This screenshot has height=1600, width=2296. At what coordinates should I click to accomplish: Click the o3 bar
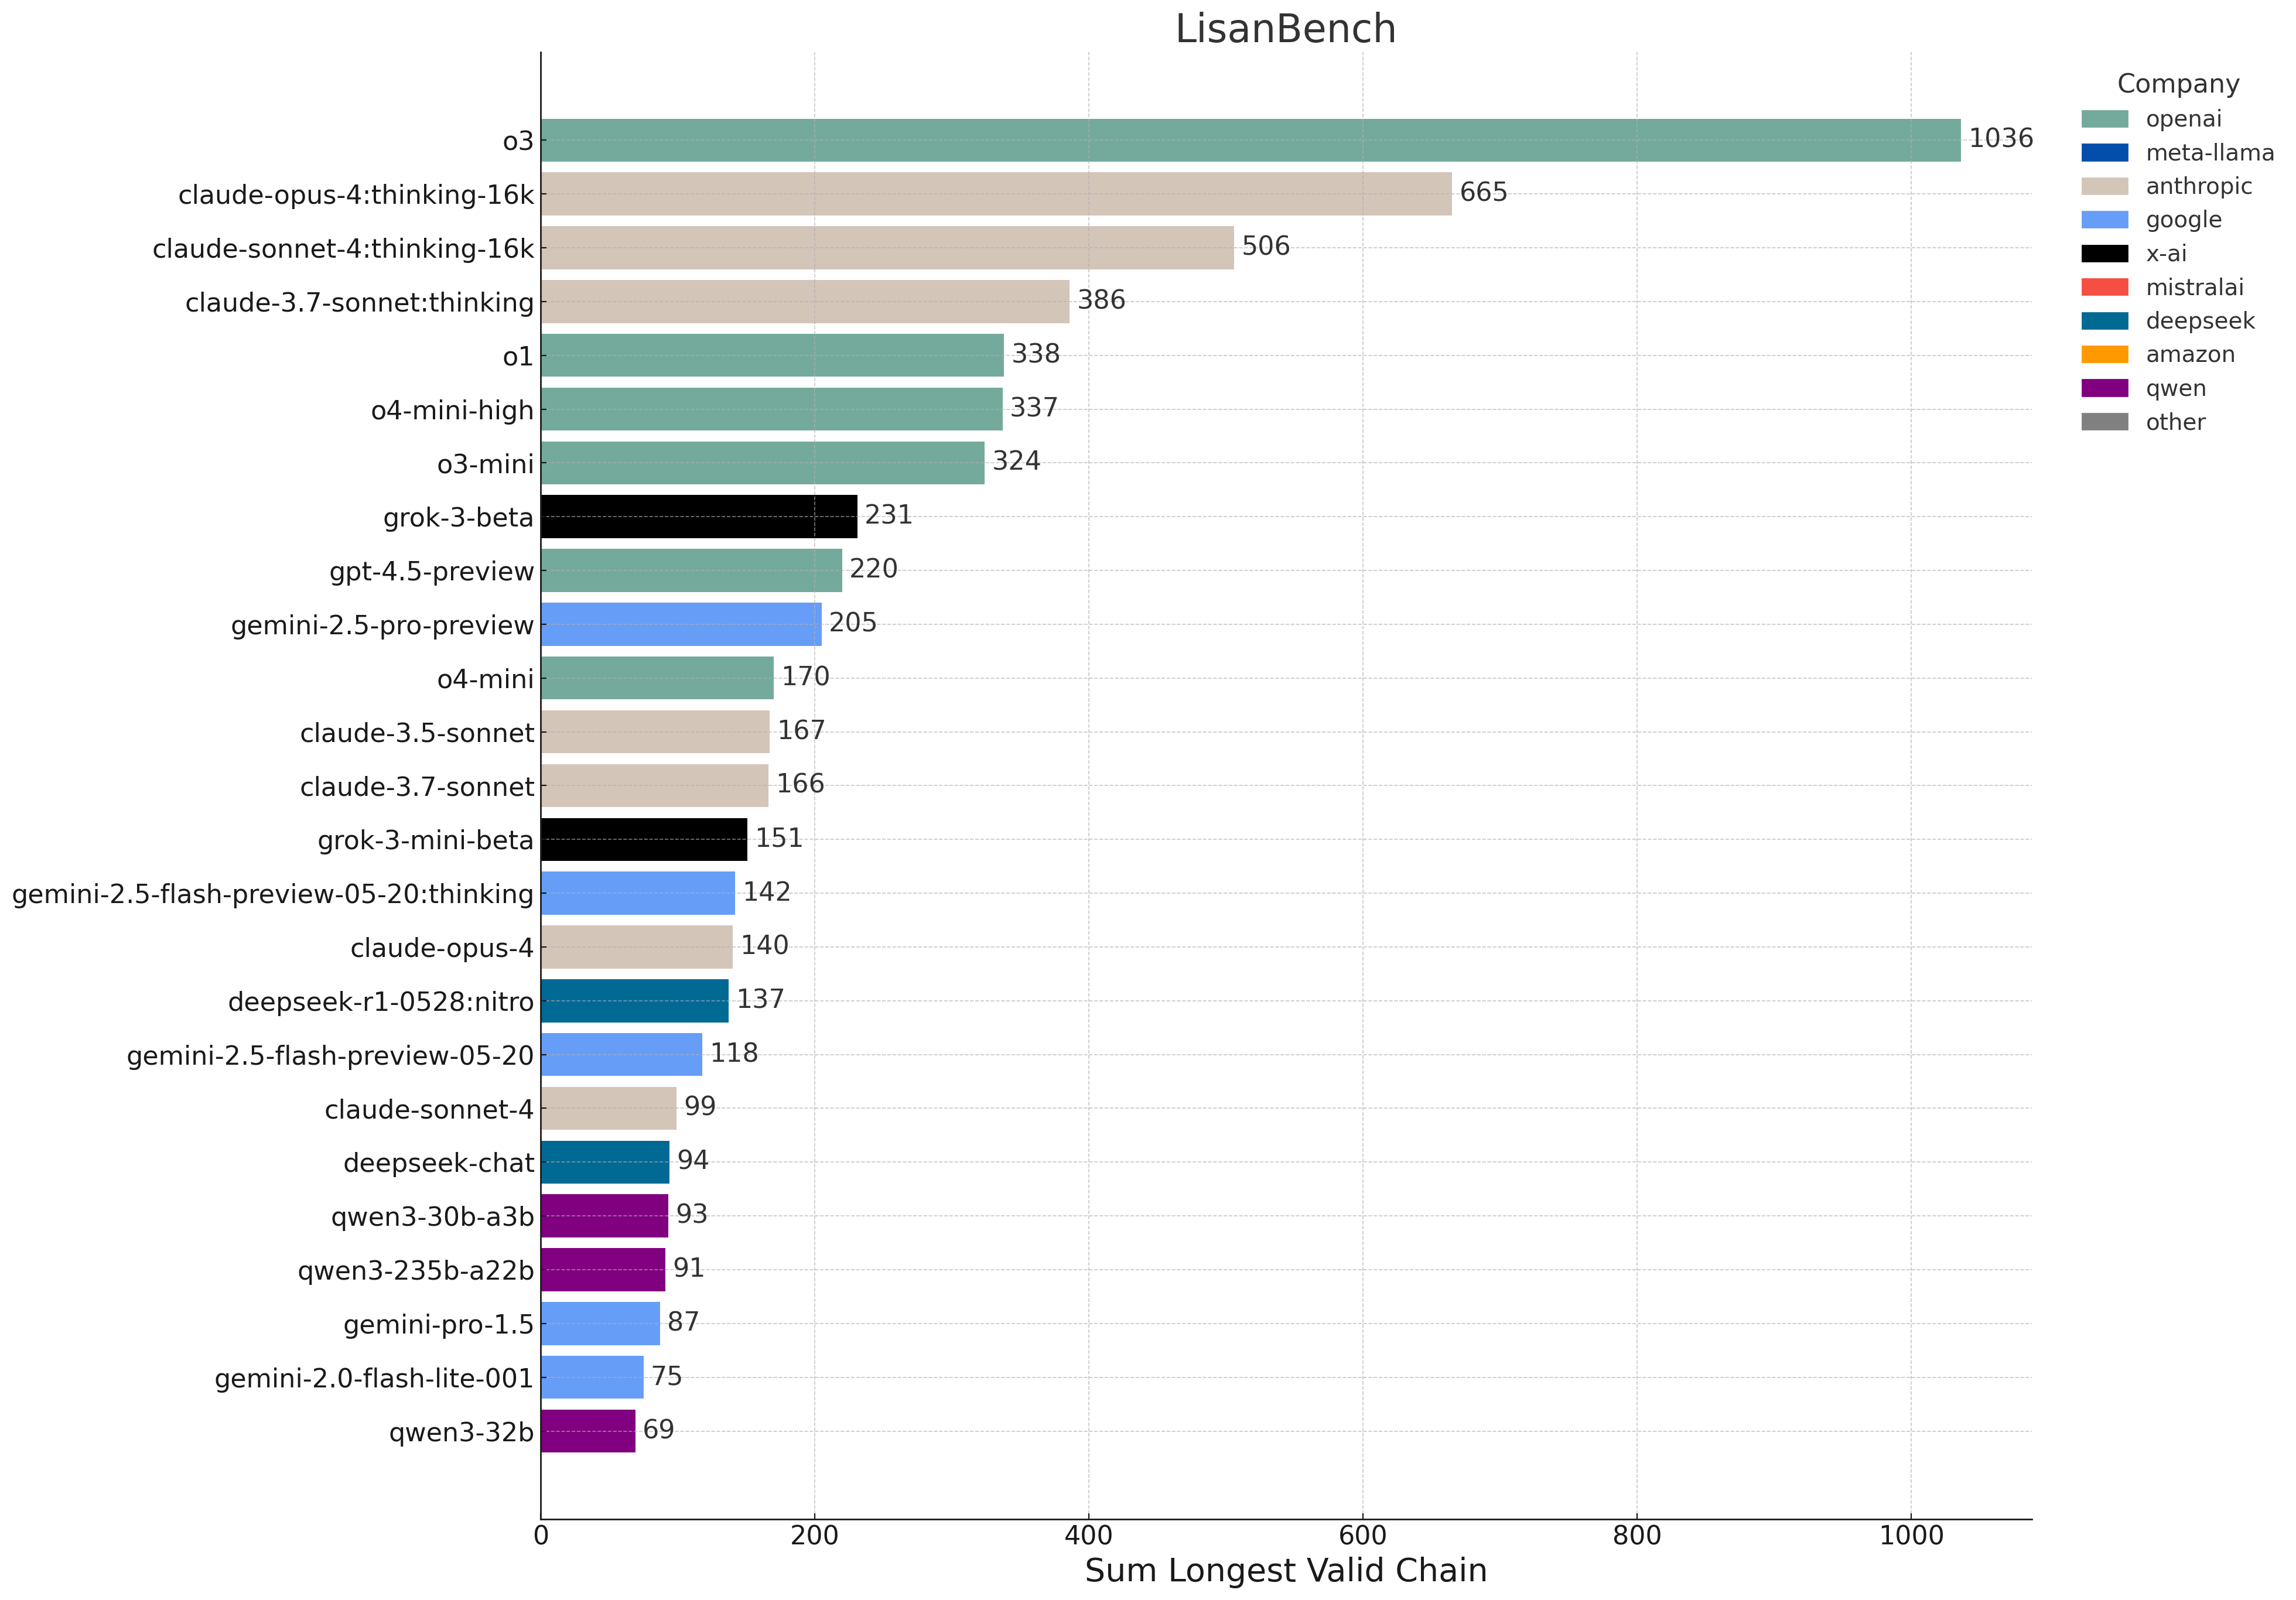pyautogui.click(x=1251, y=140)
